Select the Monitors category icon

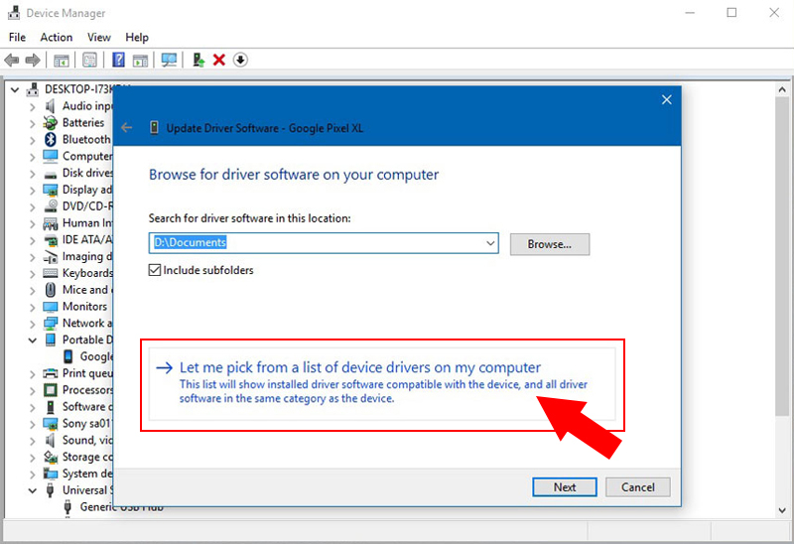point(51,307)
